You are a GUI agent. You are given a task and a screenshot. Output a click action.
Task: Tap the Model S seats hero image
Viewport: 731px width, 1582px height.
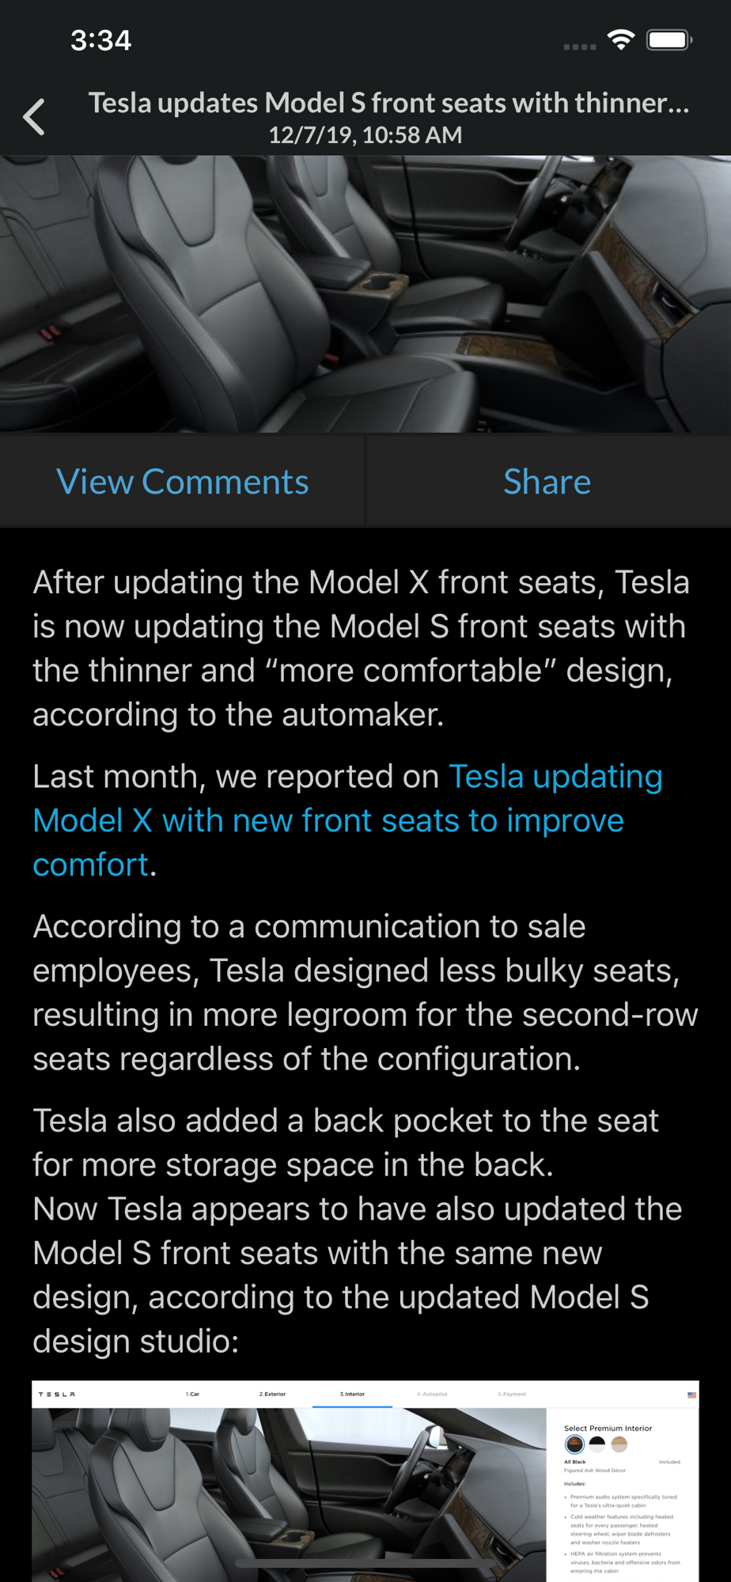[x=365, y=294]
